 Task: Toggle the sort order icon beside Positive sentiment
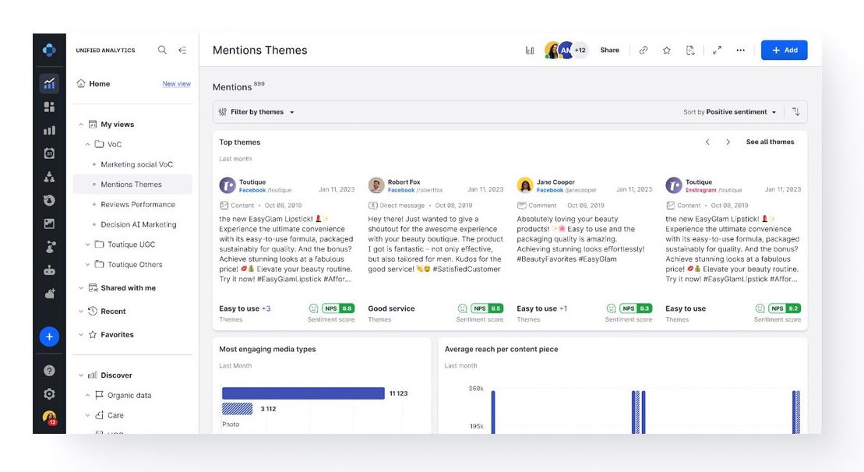(796, 112)
